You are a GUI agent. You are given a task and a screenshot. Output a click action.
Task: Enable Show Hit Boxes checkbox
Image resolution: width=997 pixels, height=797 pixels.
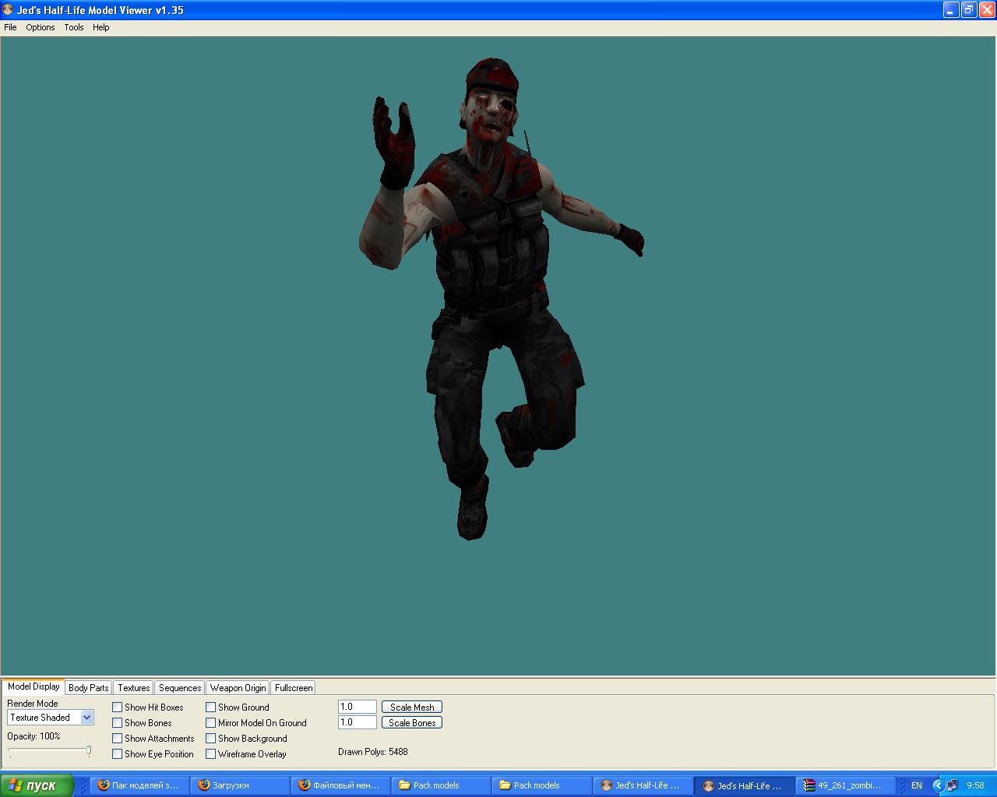point(118,707)
